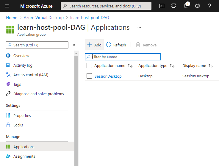Click the purple Tags icon
Viewport: 219px width, 166px height.
tap(8, 84)
